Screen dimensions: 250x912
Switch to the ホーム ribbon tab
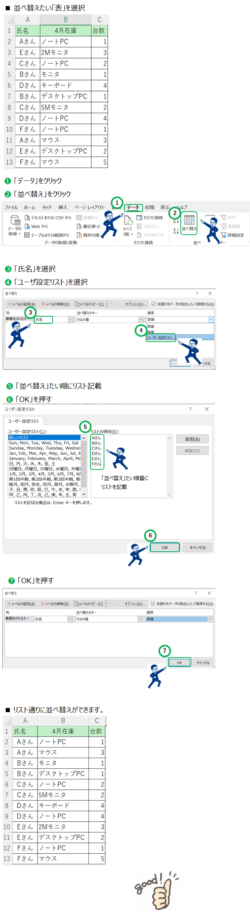click(x=30, y=207)
